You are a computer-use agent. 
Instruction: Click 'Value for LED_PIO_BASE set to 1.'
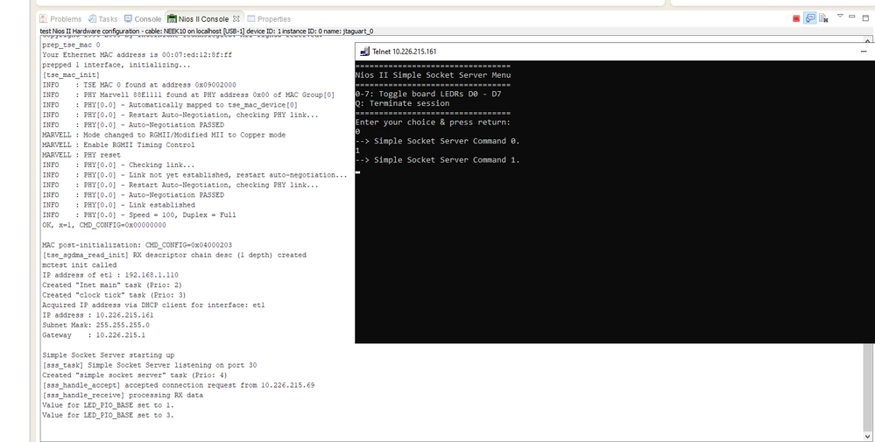point(108,406)
